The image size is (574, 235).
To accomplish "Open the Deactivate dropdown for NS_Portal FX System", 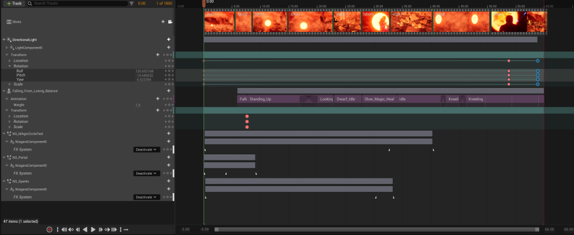I will (147, 173).
